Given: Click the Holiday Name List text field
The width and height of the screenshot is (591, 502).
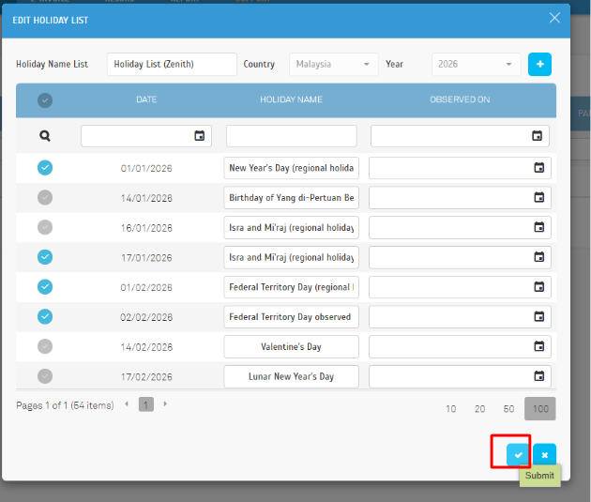Looking at the screenshot, I should (x=172, y=65).
